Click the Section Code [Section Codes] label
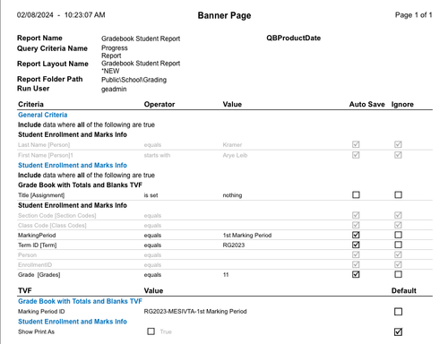The width and height of the screenshot is (448, 344). pos(57,216)
